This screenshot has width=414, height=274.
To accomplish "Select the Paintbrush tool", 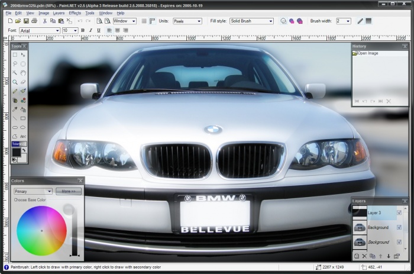I will 23,91.
